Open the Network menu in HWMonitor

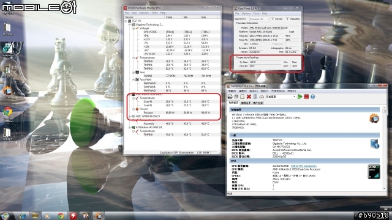coord(144,13)
